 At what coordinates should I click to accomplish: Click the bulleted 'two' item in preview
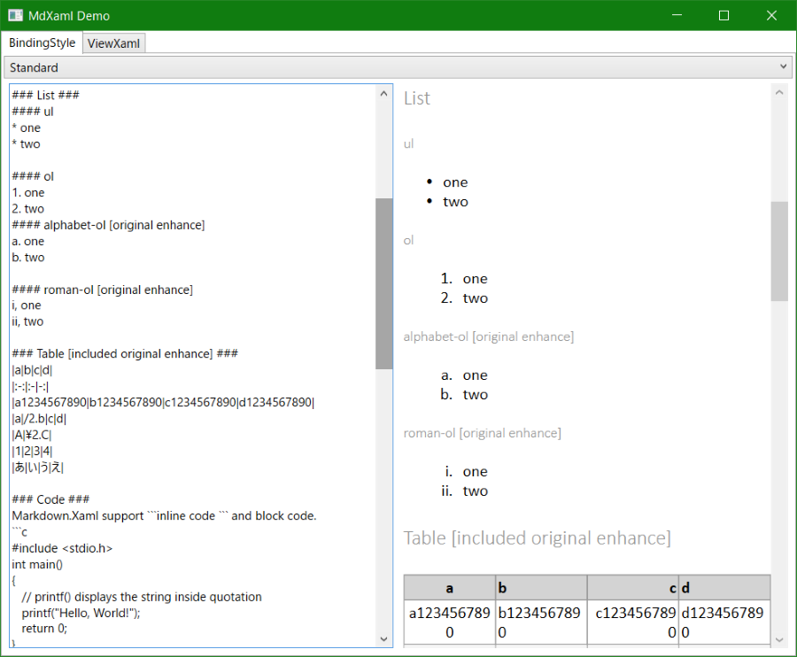click(455, 202)
